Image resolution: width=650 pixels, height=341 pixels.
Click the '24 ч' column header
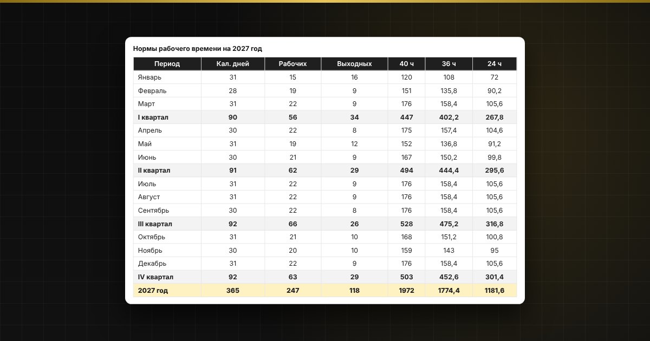click(x=495, y=64)
